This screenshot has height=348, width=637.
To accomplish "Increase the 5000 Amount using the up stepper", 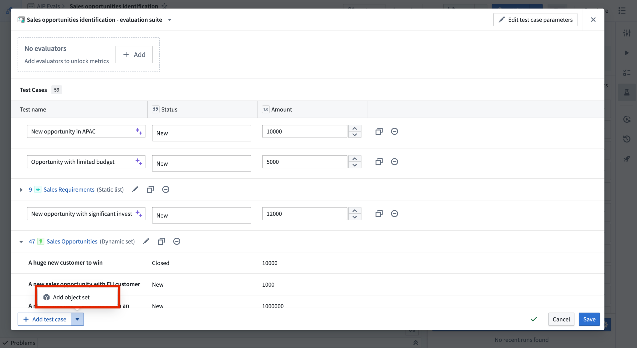I will 354,158.
